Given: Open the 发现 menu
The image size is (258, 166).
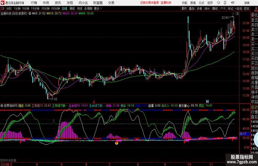Looking at the screenshot, I should [70, 3].
